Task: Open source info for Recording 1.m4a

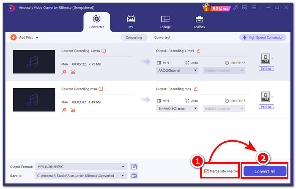Action: coord(104,51)
